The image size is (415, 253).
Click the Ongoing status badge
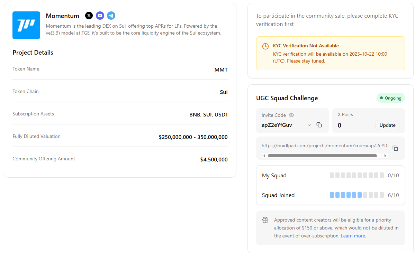(x=391, y=98)
